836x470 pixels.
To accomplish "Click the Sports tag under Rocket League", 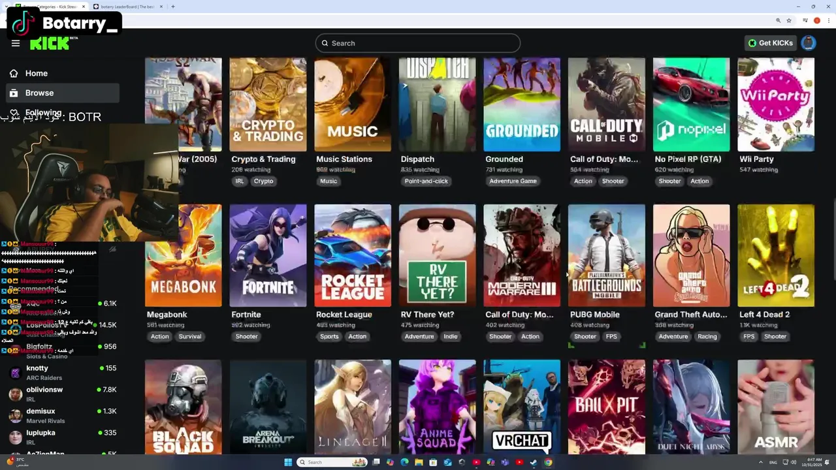I will tap(329, 337).
